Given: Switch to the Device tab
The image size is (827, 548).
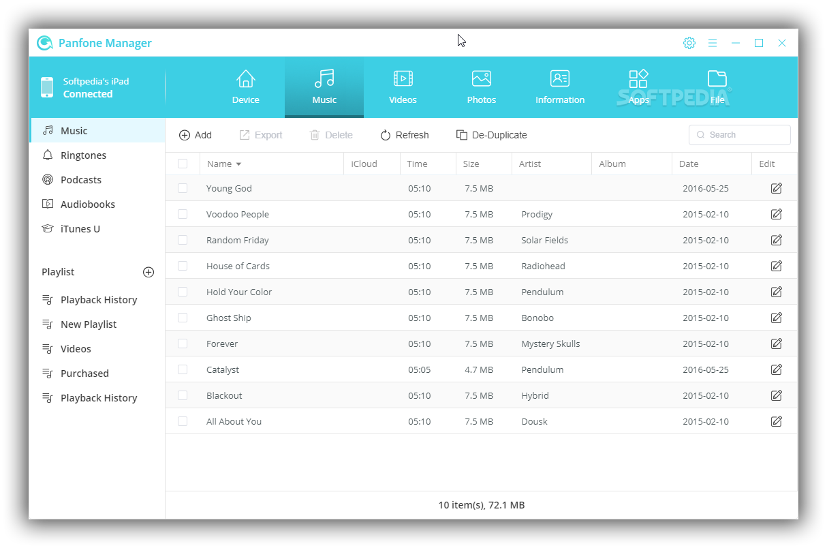Looking at the screenshot, I should (246, 87).
